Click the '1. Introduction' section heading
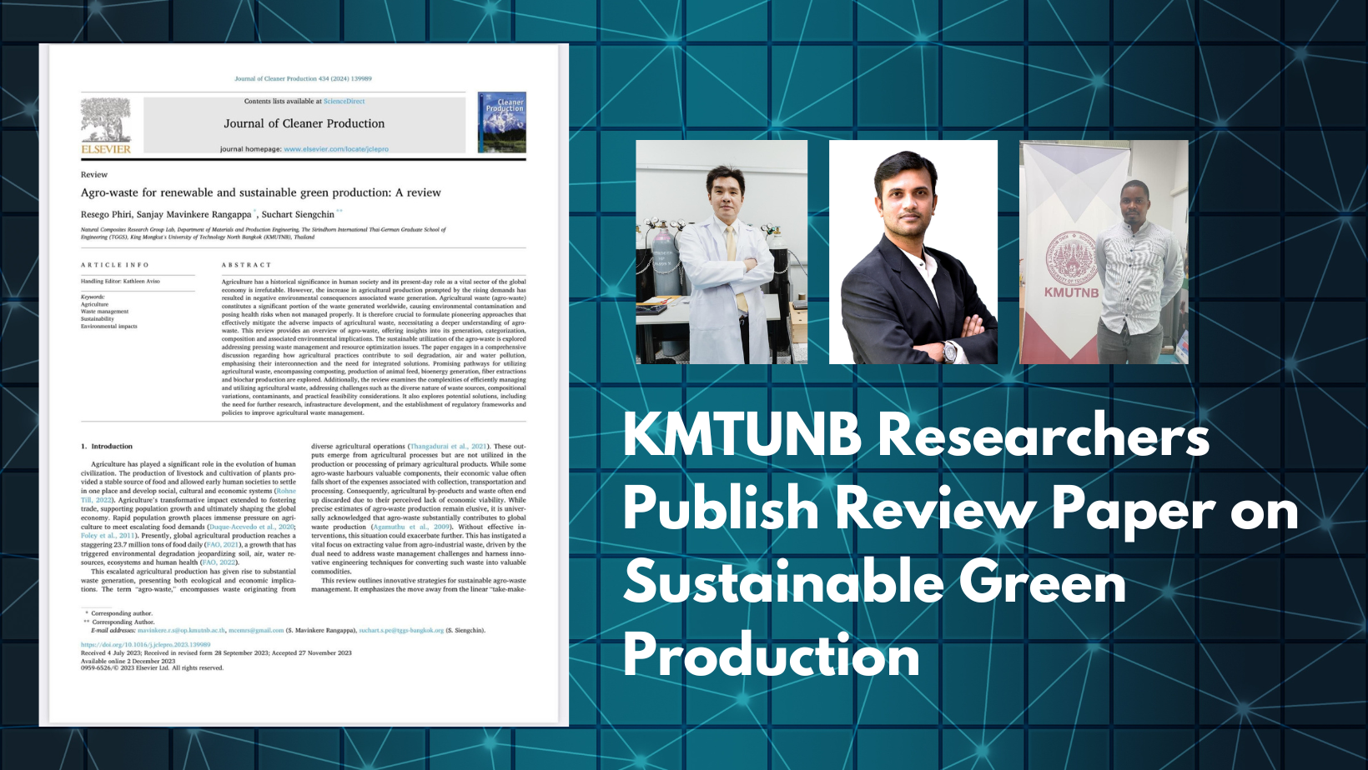Image resolution: width=1368 pixels, height=770 pixels. (x=107, y=447)
